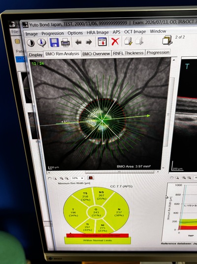The height and width of the screenshot is (264, 197).
Task: Click zoom-out magnifier below fundus image
Action: point(66,178)
